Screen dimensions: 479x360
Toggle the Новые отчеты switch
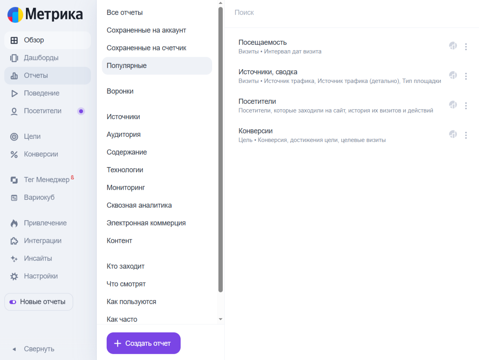[x=13, y=302]
